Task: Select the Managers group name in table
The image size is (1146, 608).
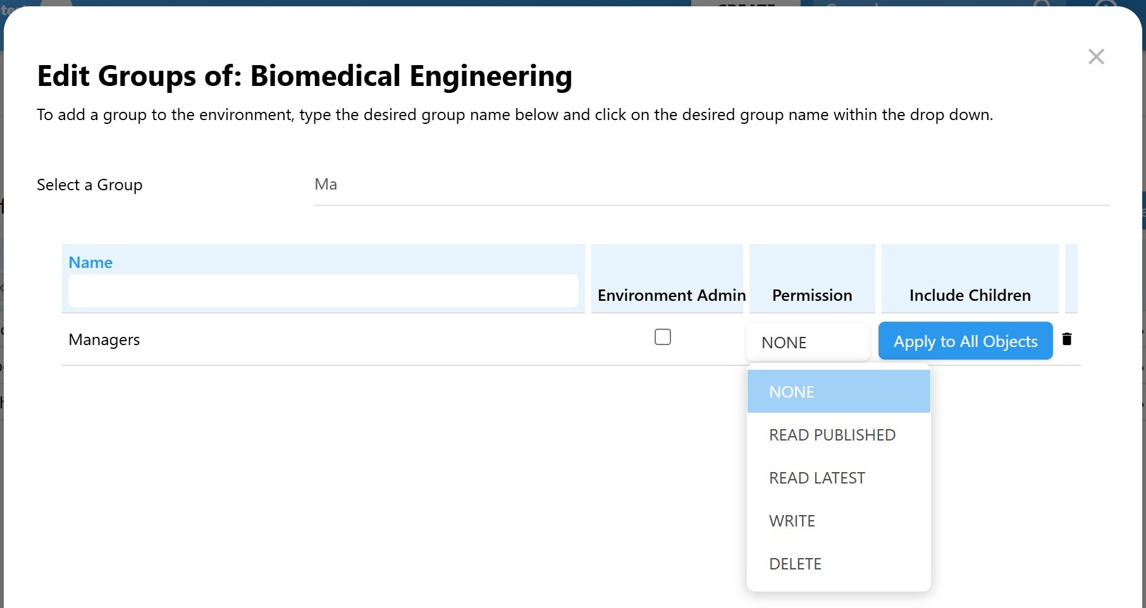Action: 104,340
